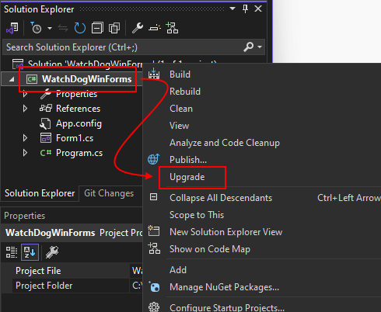381x312 pixels.
Task: Switch views between solution and folder
Action: pyautogui.click(x=12, y=28)
